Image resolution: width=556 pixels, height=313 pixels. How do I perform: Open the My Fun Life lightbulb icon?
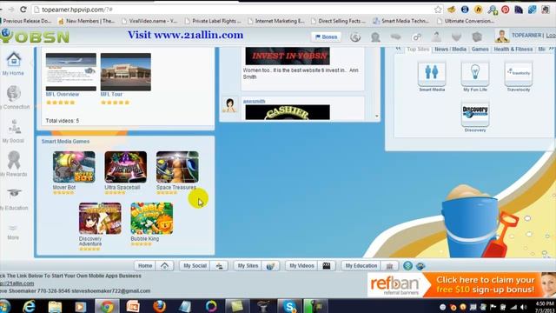pyautogui.click(x=475, y=73)
